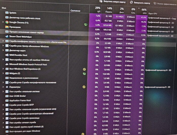The image size is (177, 135).
Task: Expand Узел службы: отчеты об ошибках Windows
Action: [3, 60]
